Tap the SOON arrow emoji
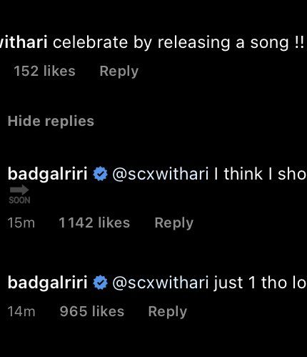Screen dimensions: 307x357 [x=19, y=195]
